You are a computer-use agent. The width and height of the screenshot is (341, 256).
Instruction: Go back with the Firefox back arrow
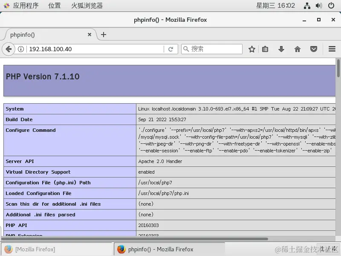click(x=9, y=49)
